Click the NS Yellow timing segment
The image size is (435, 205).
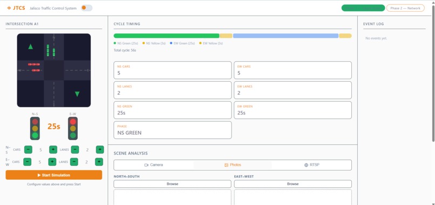pyautogui.click(x=226, y=36)
